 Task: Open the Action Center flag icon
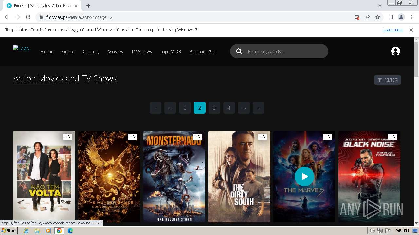(x=388, y=231)
